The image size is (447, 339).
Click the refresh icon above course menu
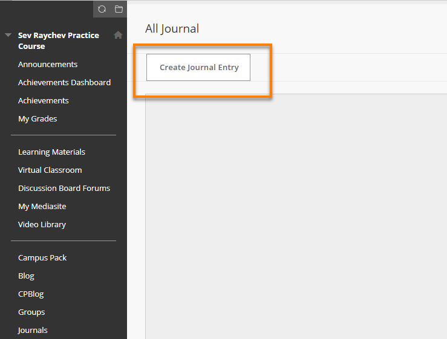click(x=102, y=9)
